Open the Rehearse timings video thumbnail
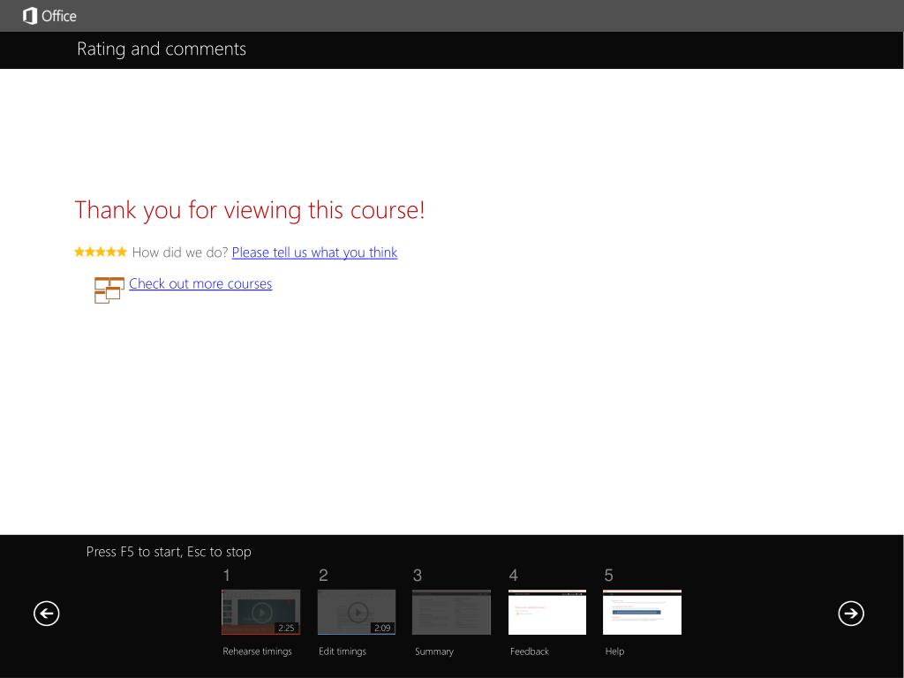The height and width of the screenshot is (678, 904). 260,612
